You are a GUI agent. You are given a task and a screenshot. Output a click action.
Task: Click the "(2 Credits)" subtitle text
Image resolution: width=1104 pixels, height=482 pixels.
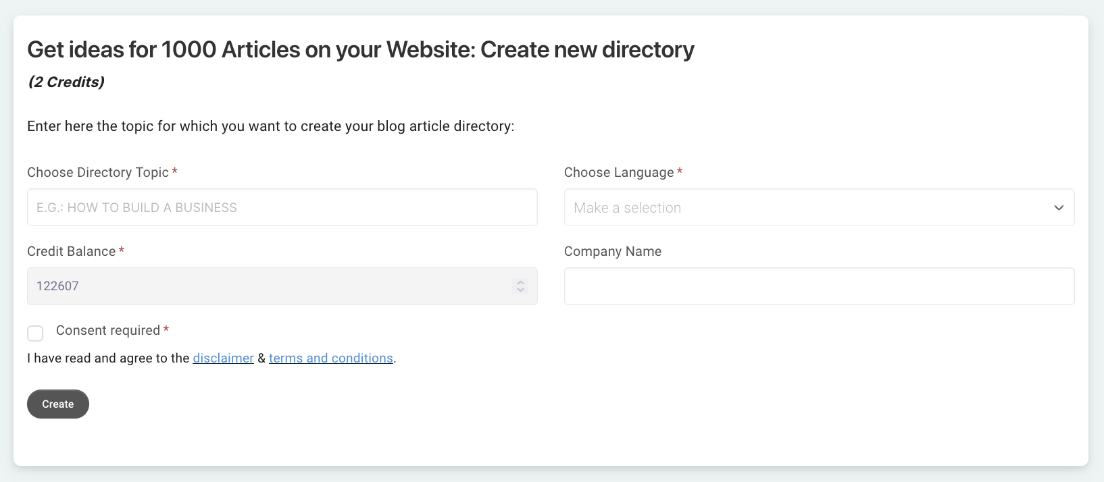pos(66,82)
